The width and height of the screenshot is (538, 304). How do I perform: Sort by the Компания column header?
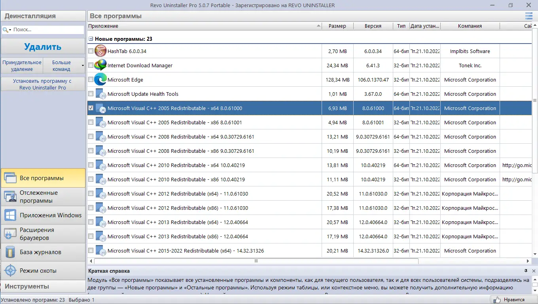point(470,26)
